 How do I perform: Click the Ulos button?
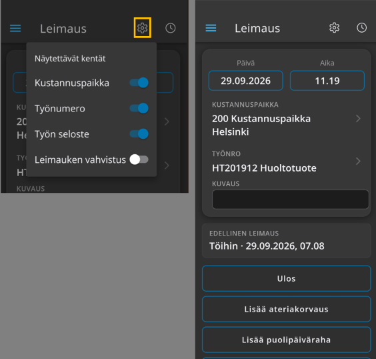(287, 279)
